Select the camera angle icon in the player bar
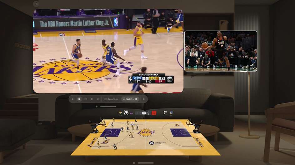This screenshot has height=165, width=295. [80, 99]
